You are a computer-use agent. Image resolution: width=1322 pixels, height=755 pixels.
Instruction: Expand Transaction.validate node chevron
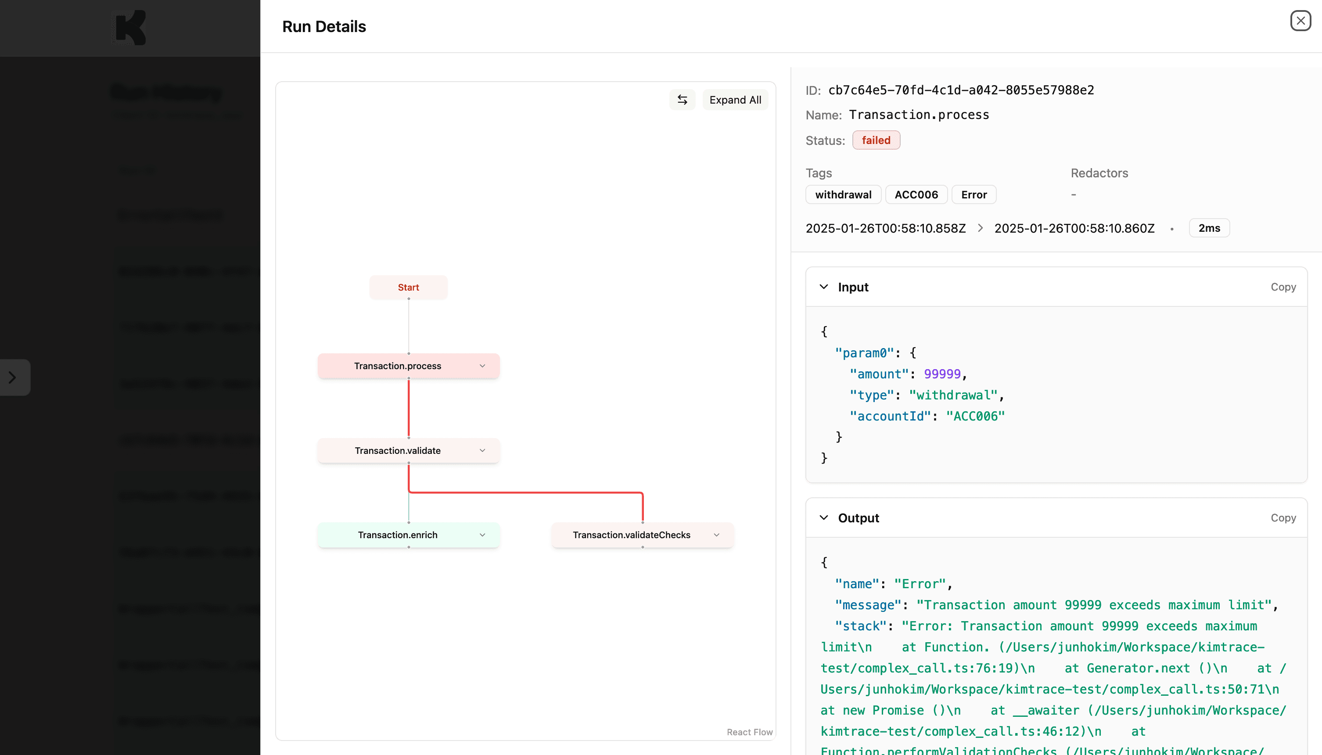coord(482,451)
